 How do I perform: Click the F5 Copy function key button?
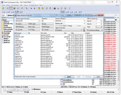pos(43,92)
